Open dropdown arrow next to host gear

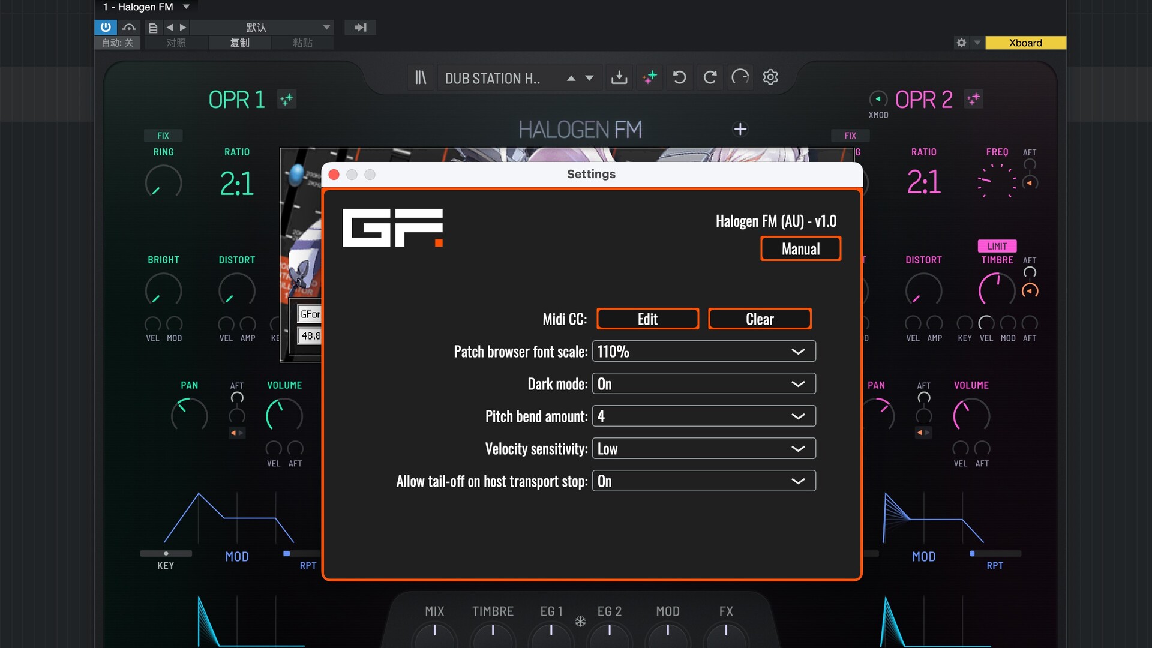click(977, 43)
